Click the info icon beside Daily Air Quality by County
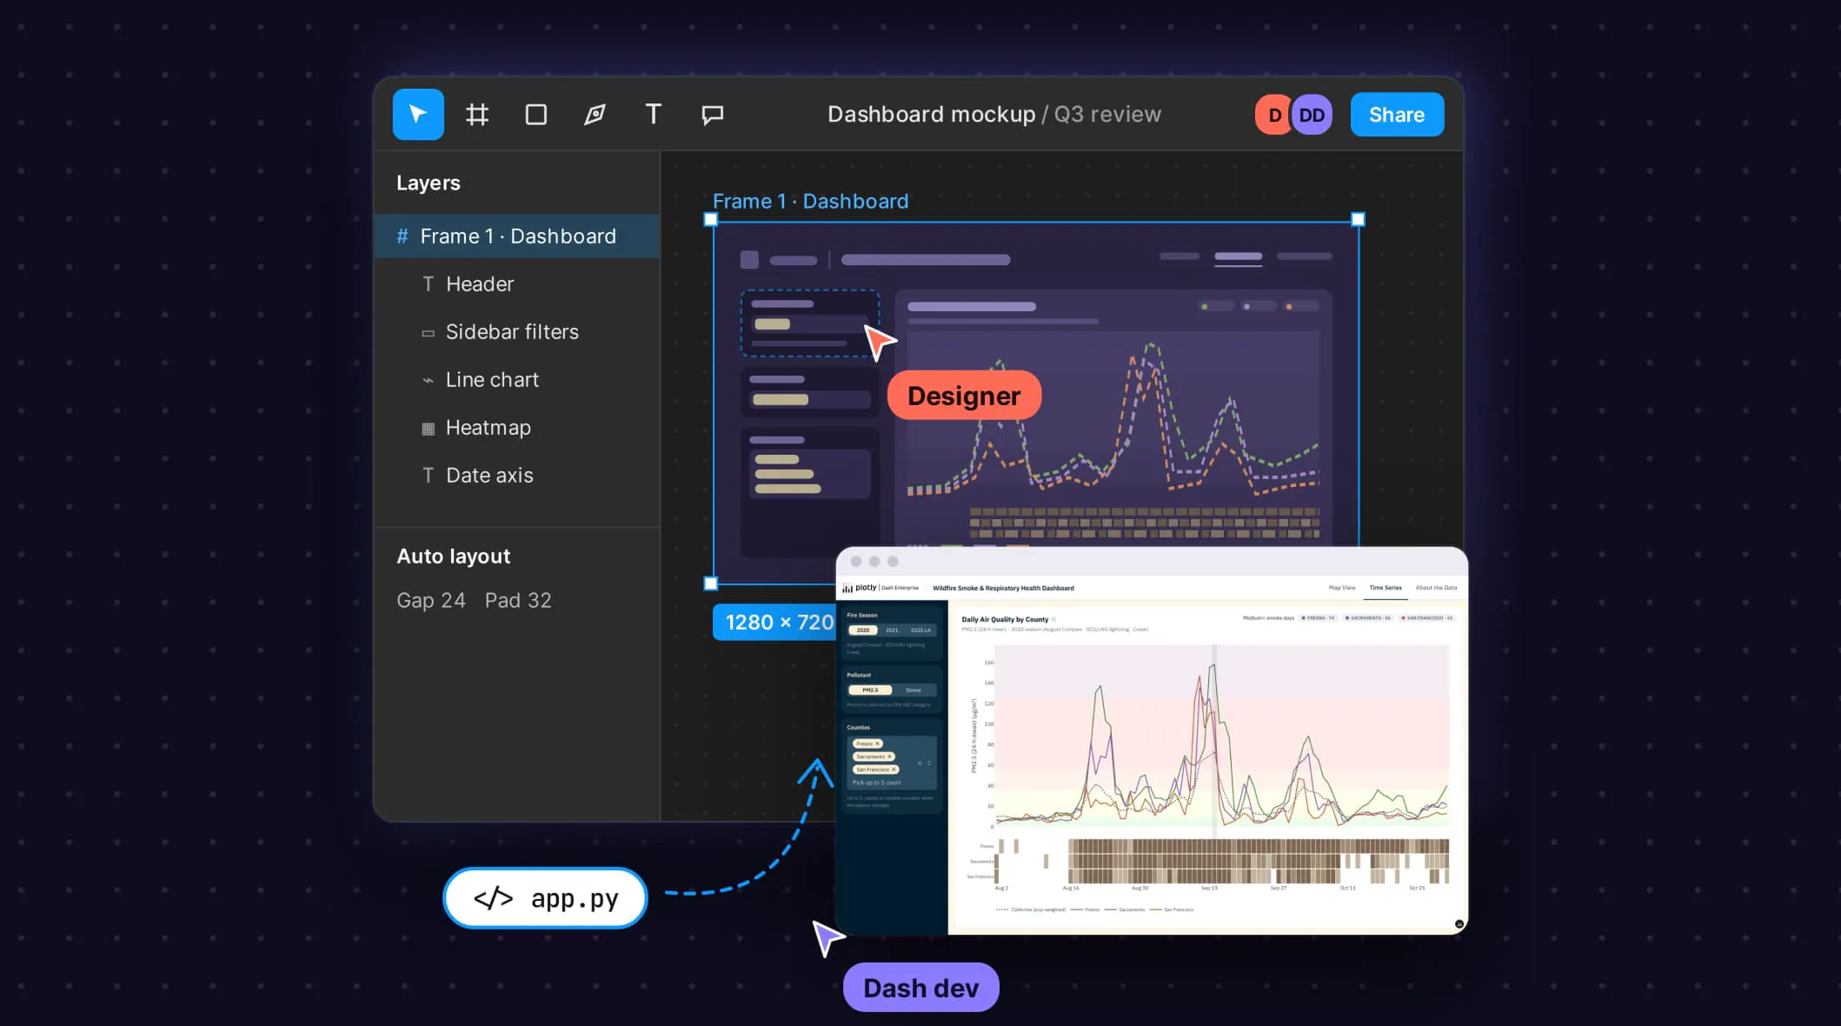This screenshot has width=1841, height=1026. (x=1054, y=619)
